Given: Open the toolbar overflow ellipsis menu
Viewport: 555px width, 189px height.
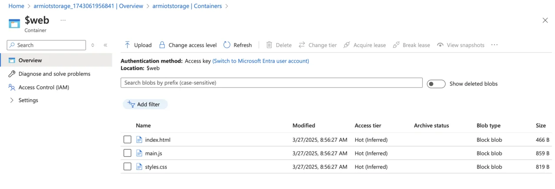Looking at the screenshot, I should [x=494, y=45].
